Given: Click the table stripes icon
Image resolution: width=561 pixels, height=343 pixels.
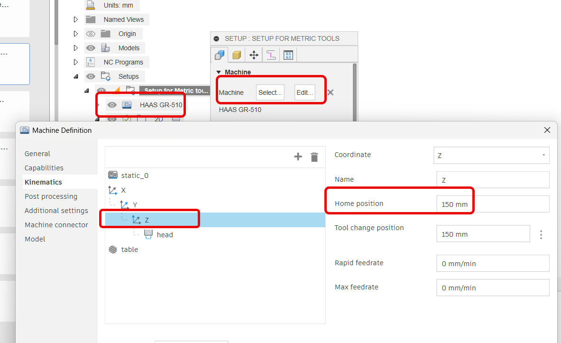Looking at the screenshot, I should [113, 250].
